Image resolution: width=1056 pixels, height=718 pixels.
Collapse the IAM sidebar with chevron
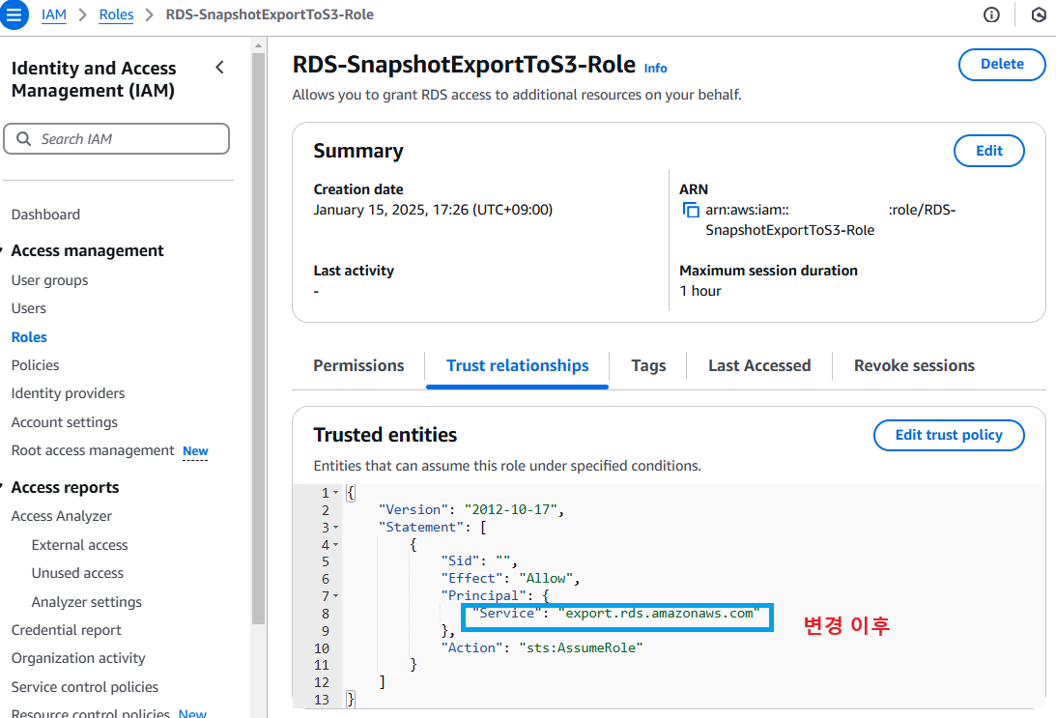(x=219, y=68)
